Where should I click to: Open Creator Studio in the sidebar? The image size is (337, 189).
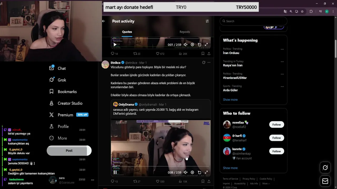coord(66,103)
